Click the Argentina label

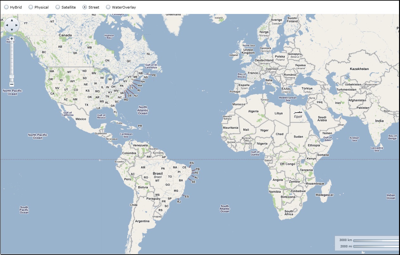[x=142, y=221]
